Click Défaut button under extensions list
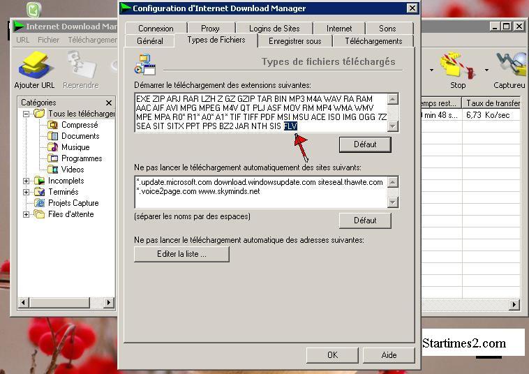Image resolution: width=529 pixels, height=374 pixels. pos(365,144)
